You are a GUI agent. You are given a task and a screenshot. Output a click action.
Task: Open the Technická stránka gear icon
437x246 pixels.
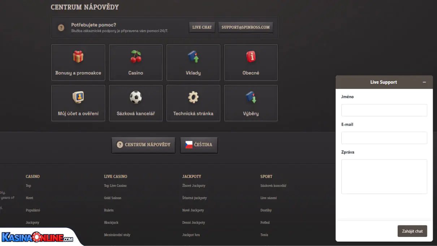tap(193, 97)
